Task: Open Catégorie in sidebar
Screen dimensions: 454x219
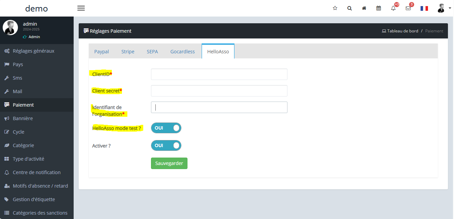Action: point(37,145)
